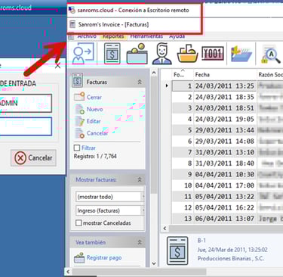283x277 pixels.
Task: Open the folder documents toolbar icon
Action: pyautogui.click(x=241, y=53)
